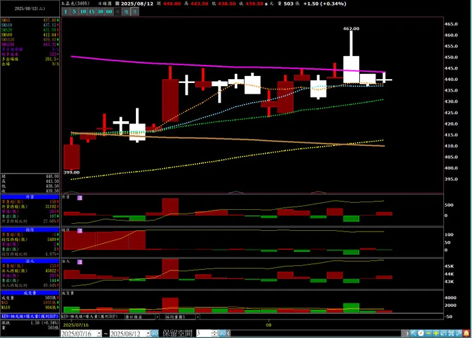Click the zoom in plus icon
This screenshot has height=338, width=472.
[436, 333]
